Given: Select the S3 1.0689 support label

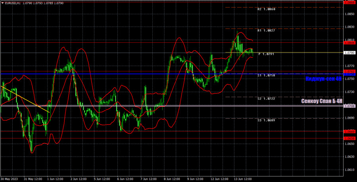Looking at the screenshot, I should (x=266, y=120).
